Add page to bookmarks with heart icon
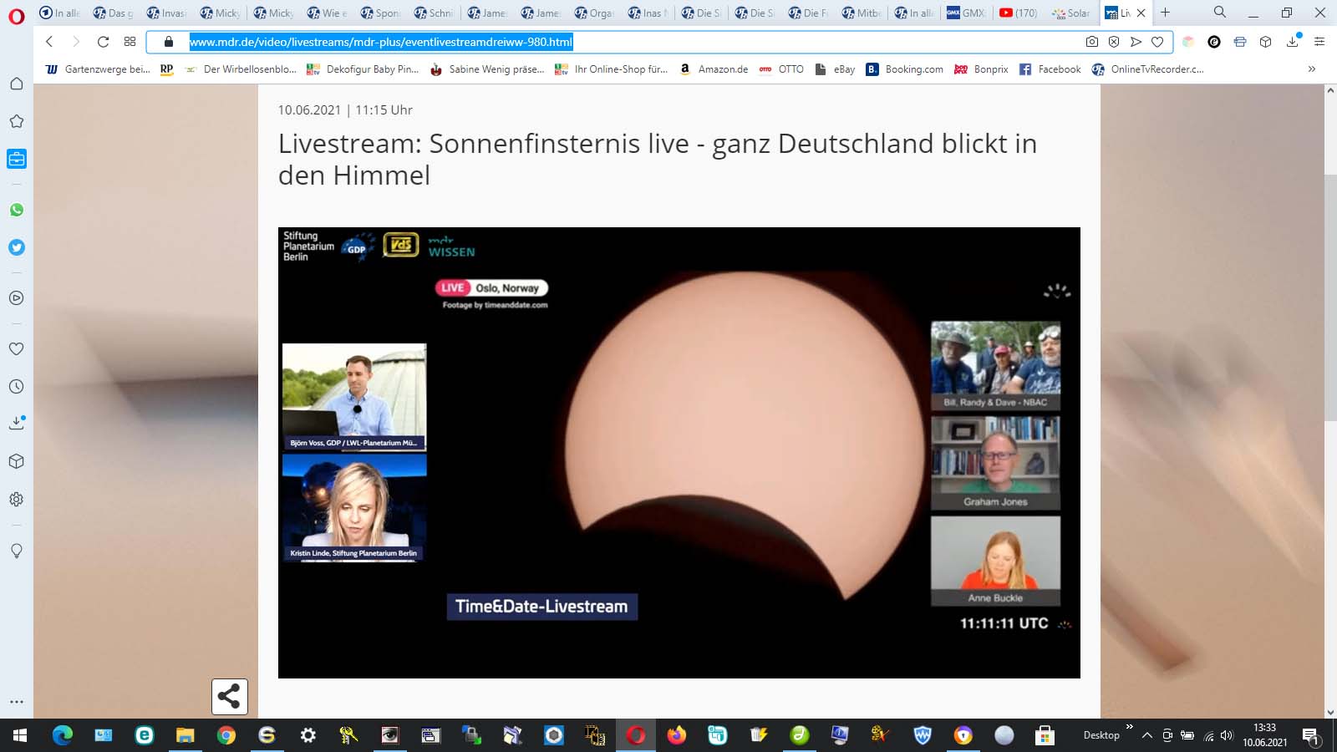The width and height of the screenshot is (1337, 752). (x=1157, y=42)
